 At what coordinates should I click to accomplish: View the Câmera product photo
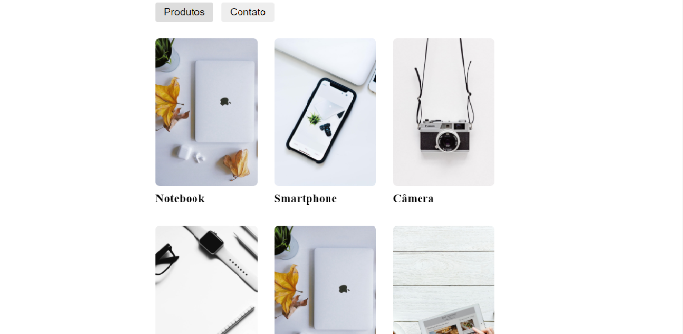pyautogui.click(x=444, y=112)
